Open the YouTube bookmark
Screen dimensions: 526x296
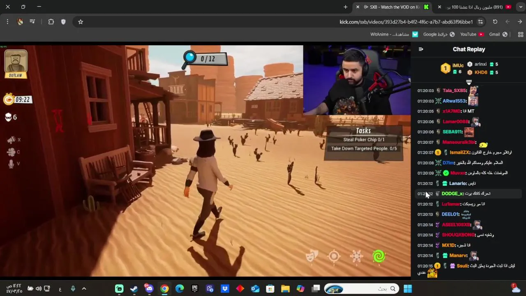[x=472, y=35]
